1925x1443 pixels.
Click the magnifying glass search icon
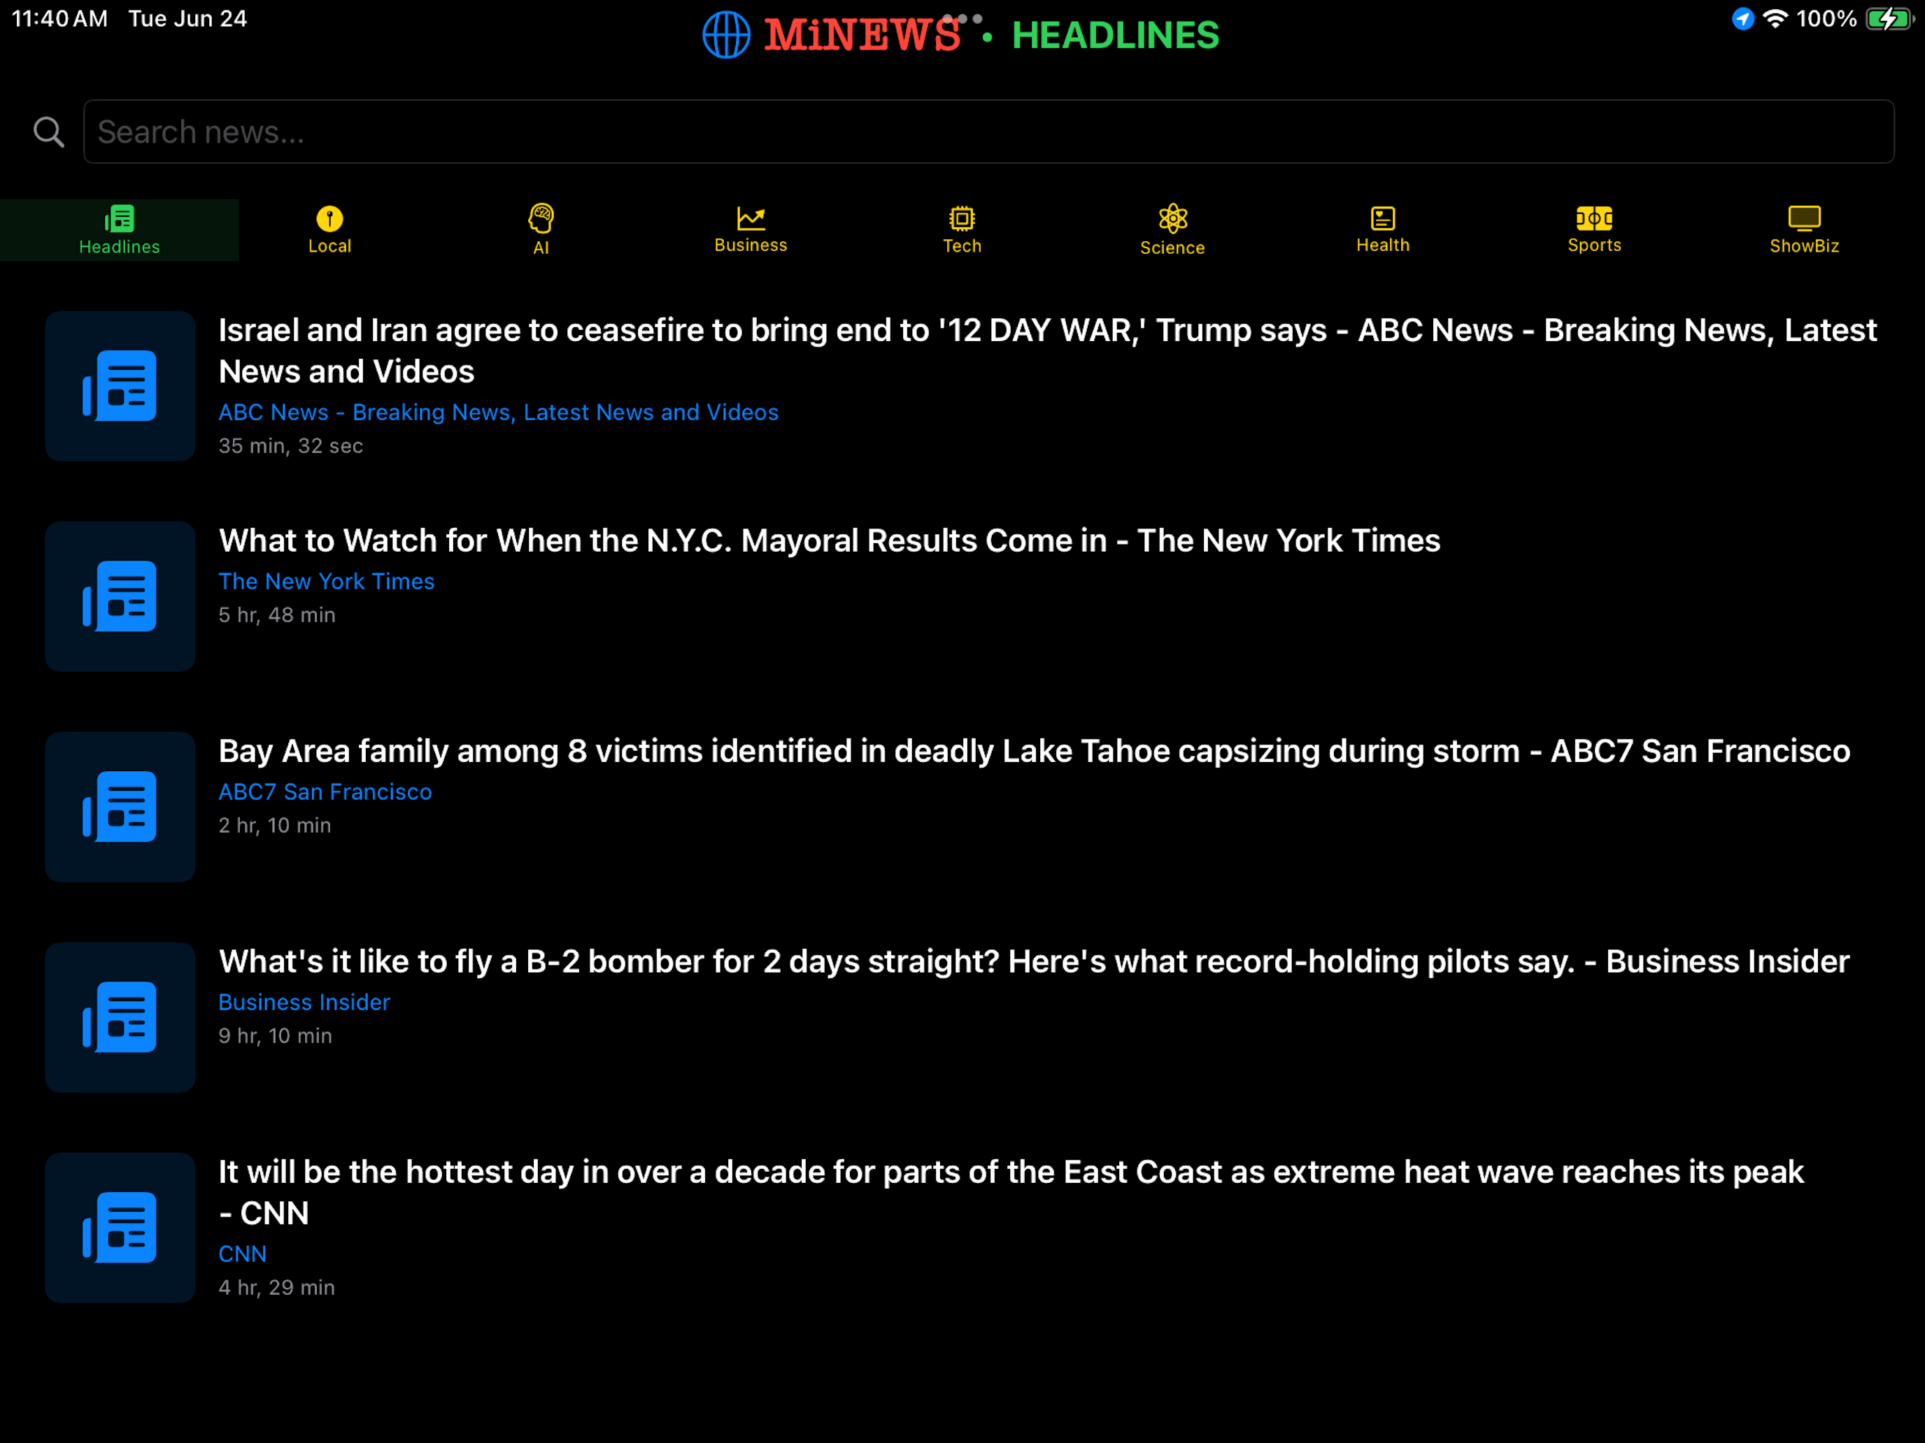tap(49, 132)
